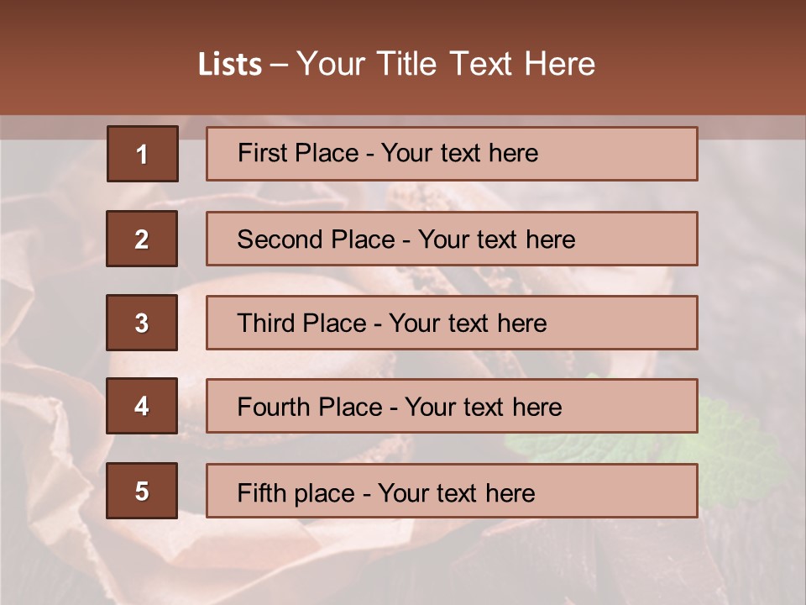Select the number 3 box
Image resolution: width=806 pixels, height=605 pixels.
pos(142,323)
